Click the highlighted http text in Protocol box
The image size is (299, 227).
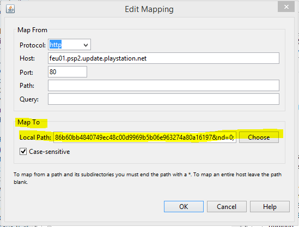(x=56, y=45)
